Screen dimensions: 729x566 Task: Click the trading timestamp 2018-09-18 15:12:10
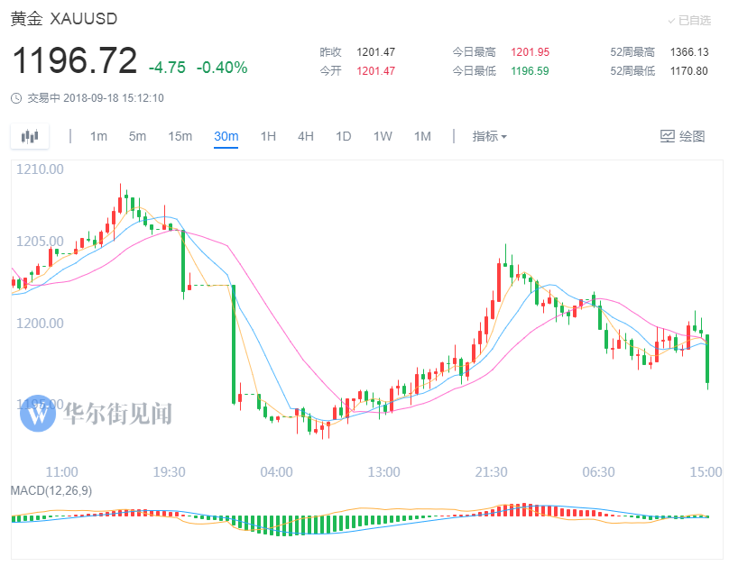pyautogui.click(x=114, y=98)
